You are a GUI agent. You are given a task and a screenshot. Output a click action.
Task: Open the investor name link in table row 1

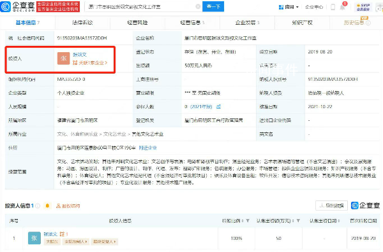click(x=50, y=234)
